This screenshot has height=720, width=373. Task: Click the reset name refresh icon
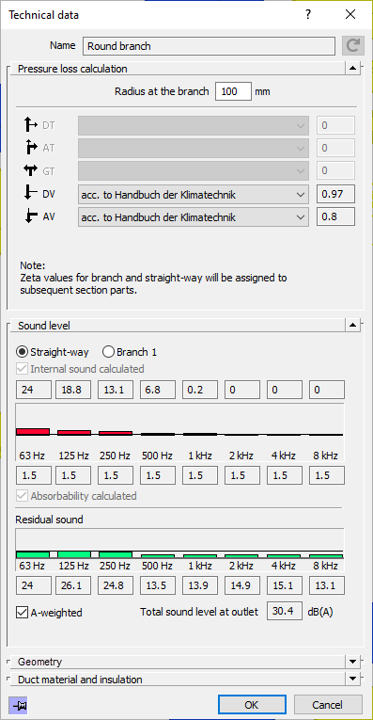click(353, 46)
